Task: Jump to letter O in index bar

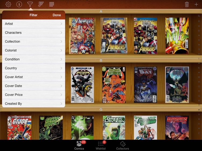Action: (199, 86)
